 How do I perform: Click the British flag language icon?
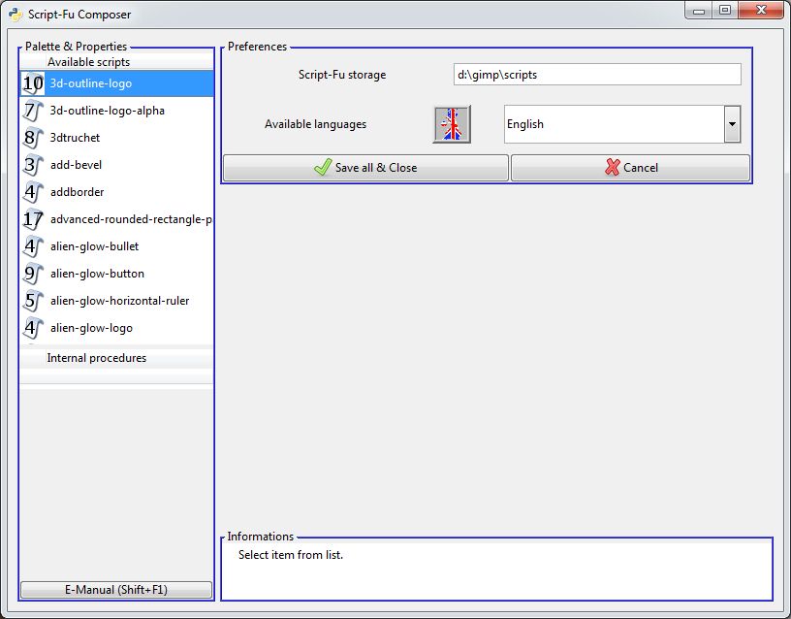tap(451, 124)
